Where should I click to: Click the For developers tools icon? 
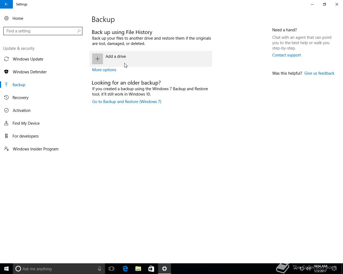click(6, 136)
